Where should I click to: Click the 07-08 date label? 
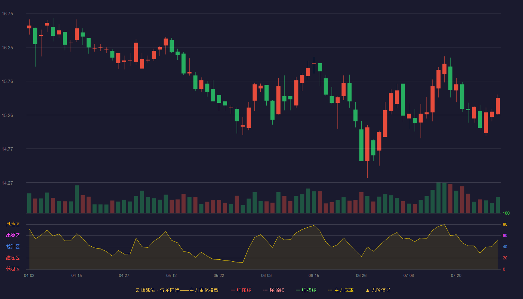[x=409, y=275]
